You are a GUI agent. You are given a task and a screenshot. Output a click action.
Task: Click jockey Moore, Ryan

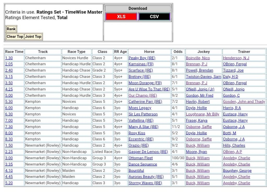(196, 152)
